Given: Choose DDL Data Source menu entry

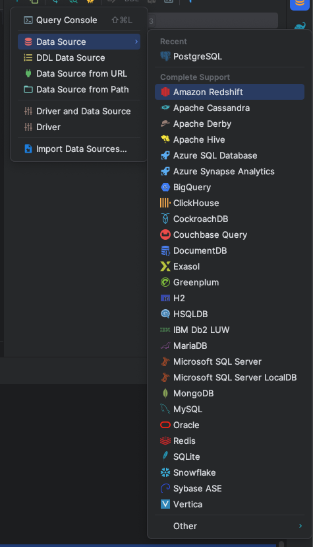Looking at the screenshot, I should 79,57.
